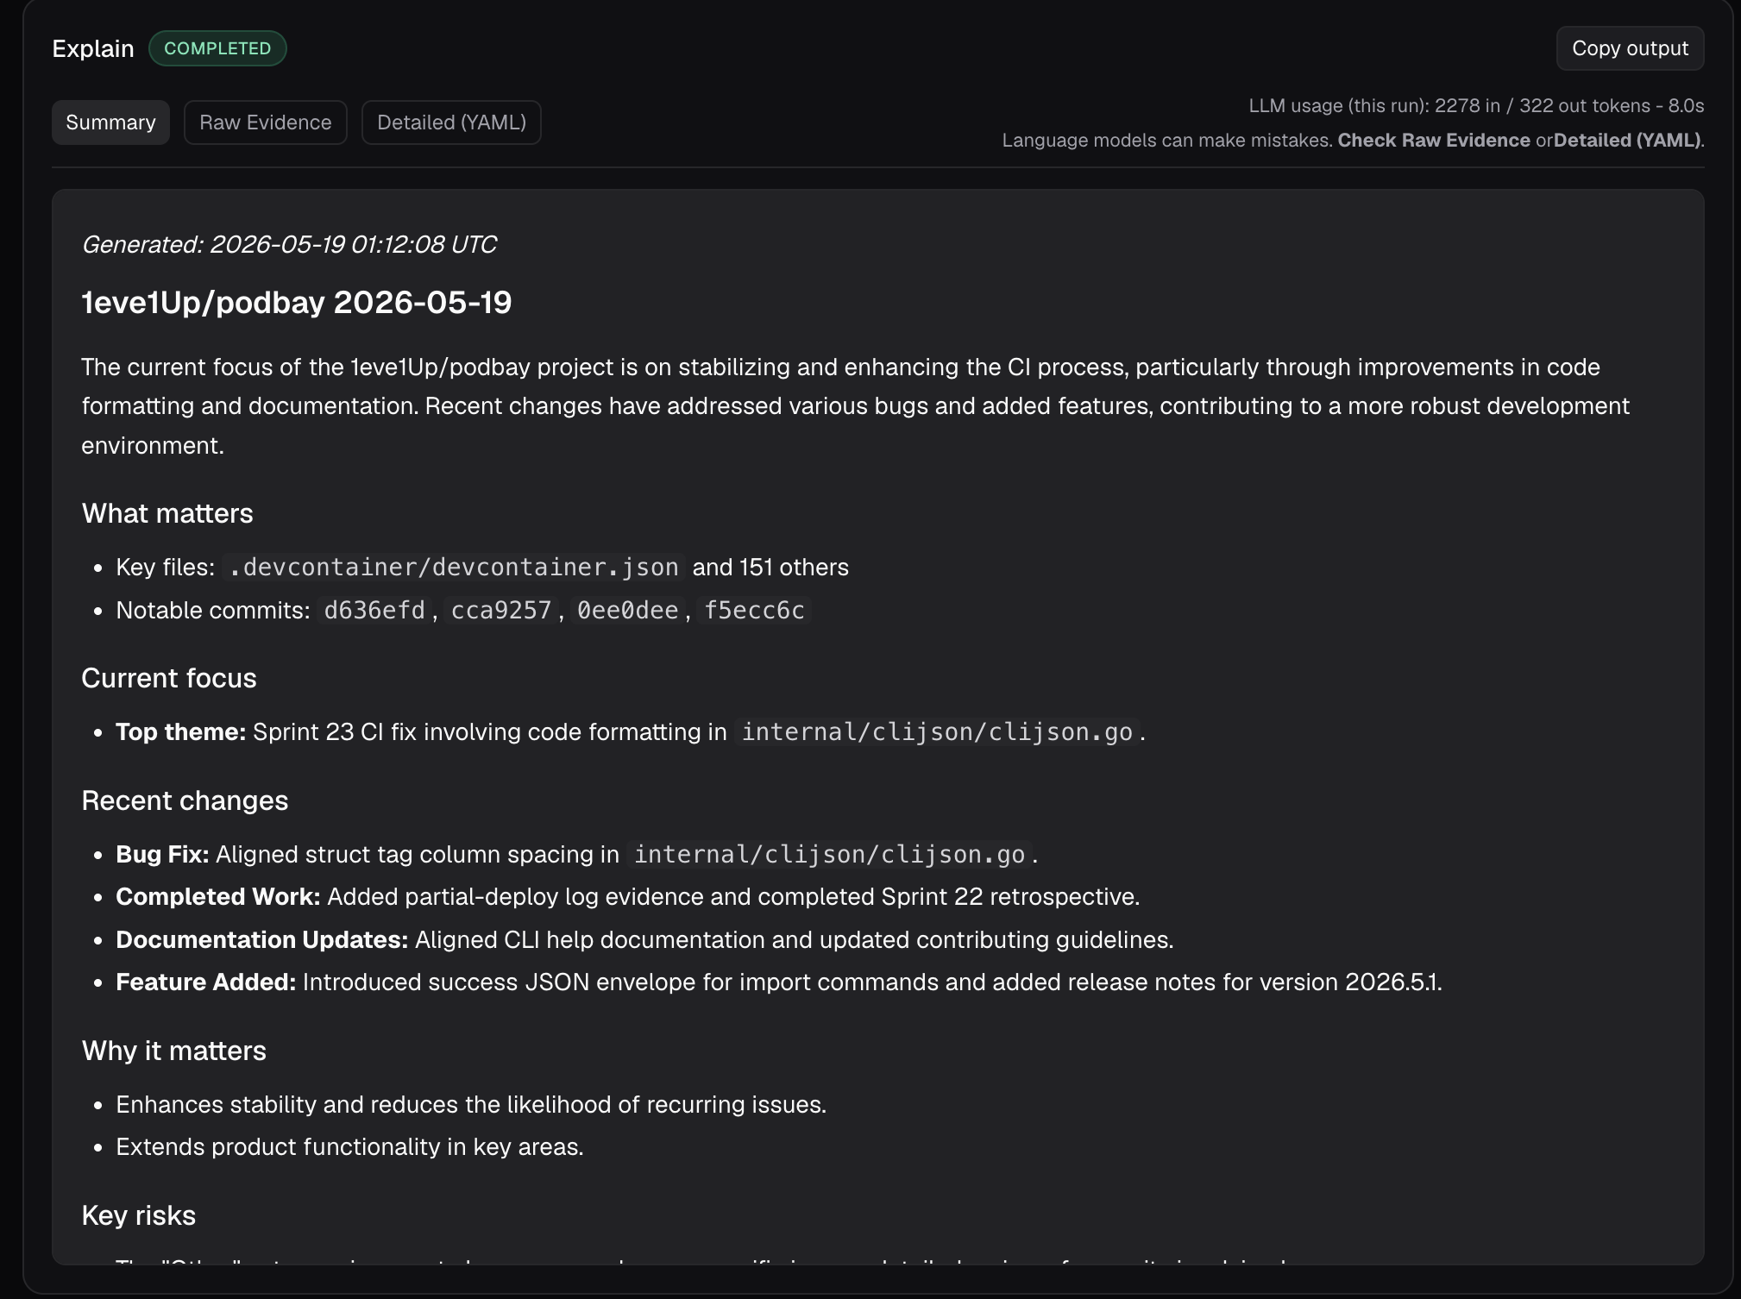
Task: Click the 'Completed Work:' bullet label
Action: (218, 896)
